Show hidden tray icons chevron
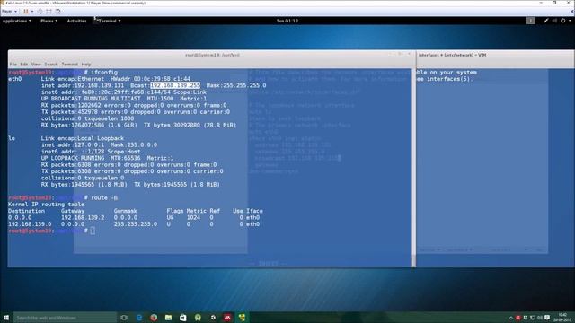The height and width of the screenshot is (323, 575). (511, 318)
